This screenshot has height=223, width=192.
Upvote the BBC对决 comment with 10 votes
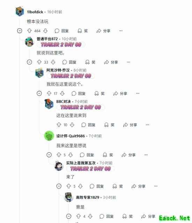[x=59, y=125]
